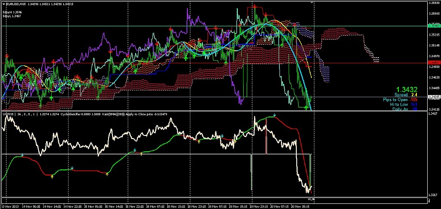Screen dimensions: 441x209
Task: Click the 18 Nov 23:15 time label
Action: (x=197, y=206)
